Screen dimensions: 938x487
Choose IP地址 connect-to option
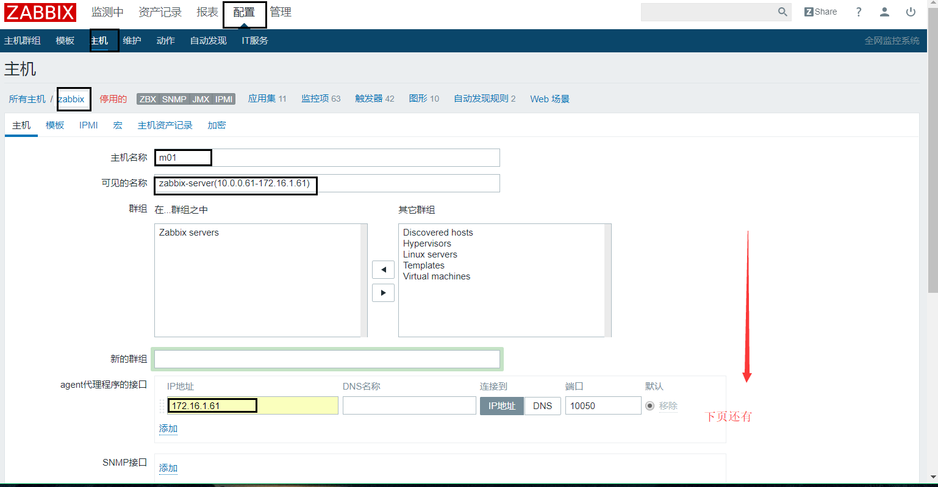[x=502, y=406]
